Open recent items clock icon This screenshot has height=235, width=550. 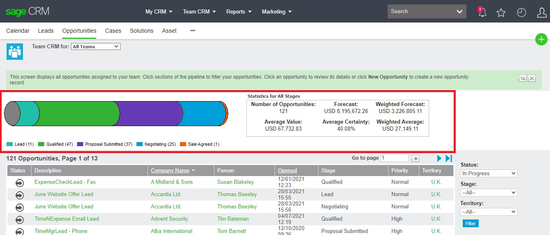point(521,13)
